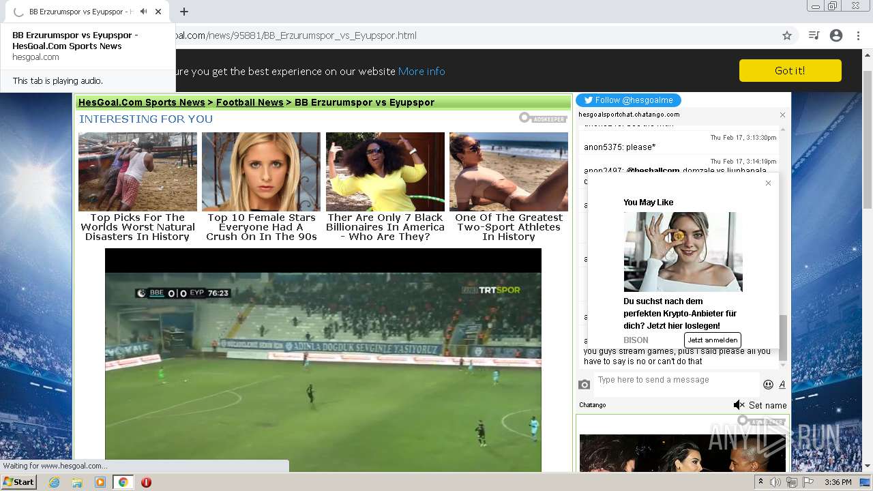Click the BISON advertiser label
Image resolution: width=873 pixels, height=491 pixels.
636,340
